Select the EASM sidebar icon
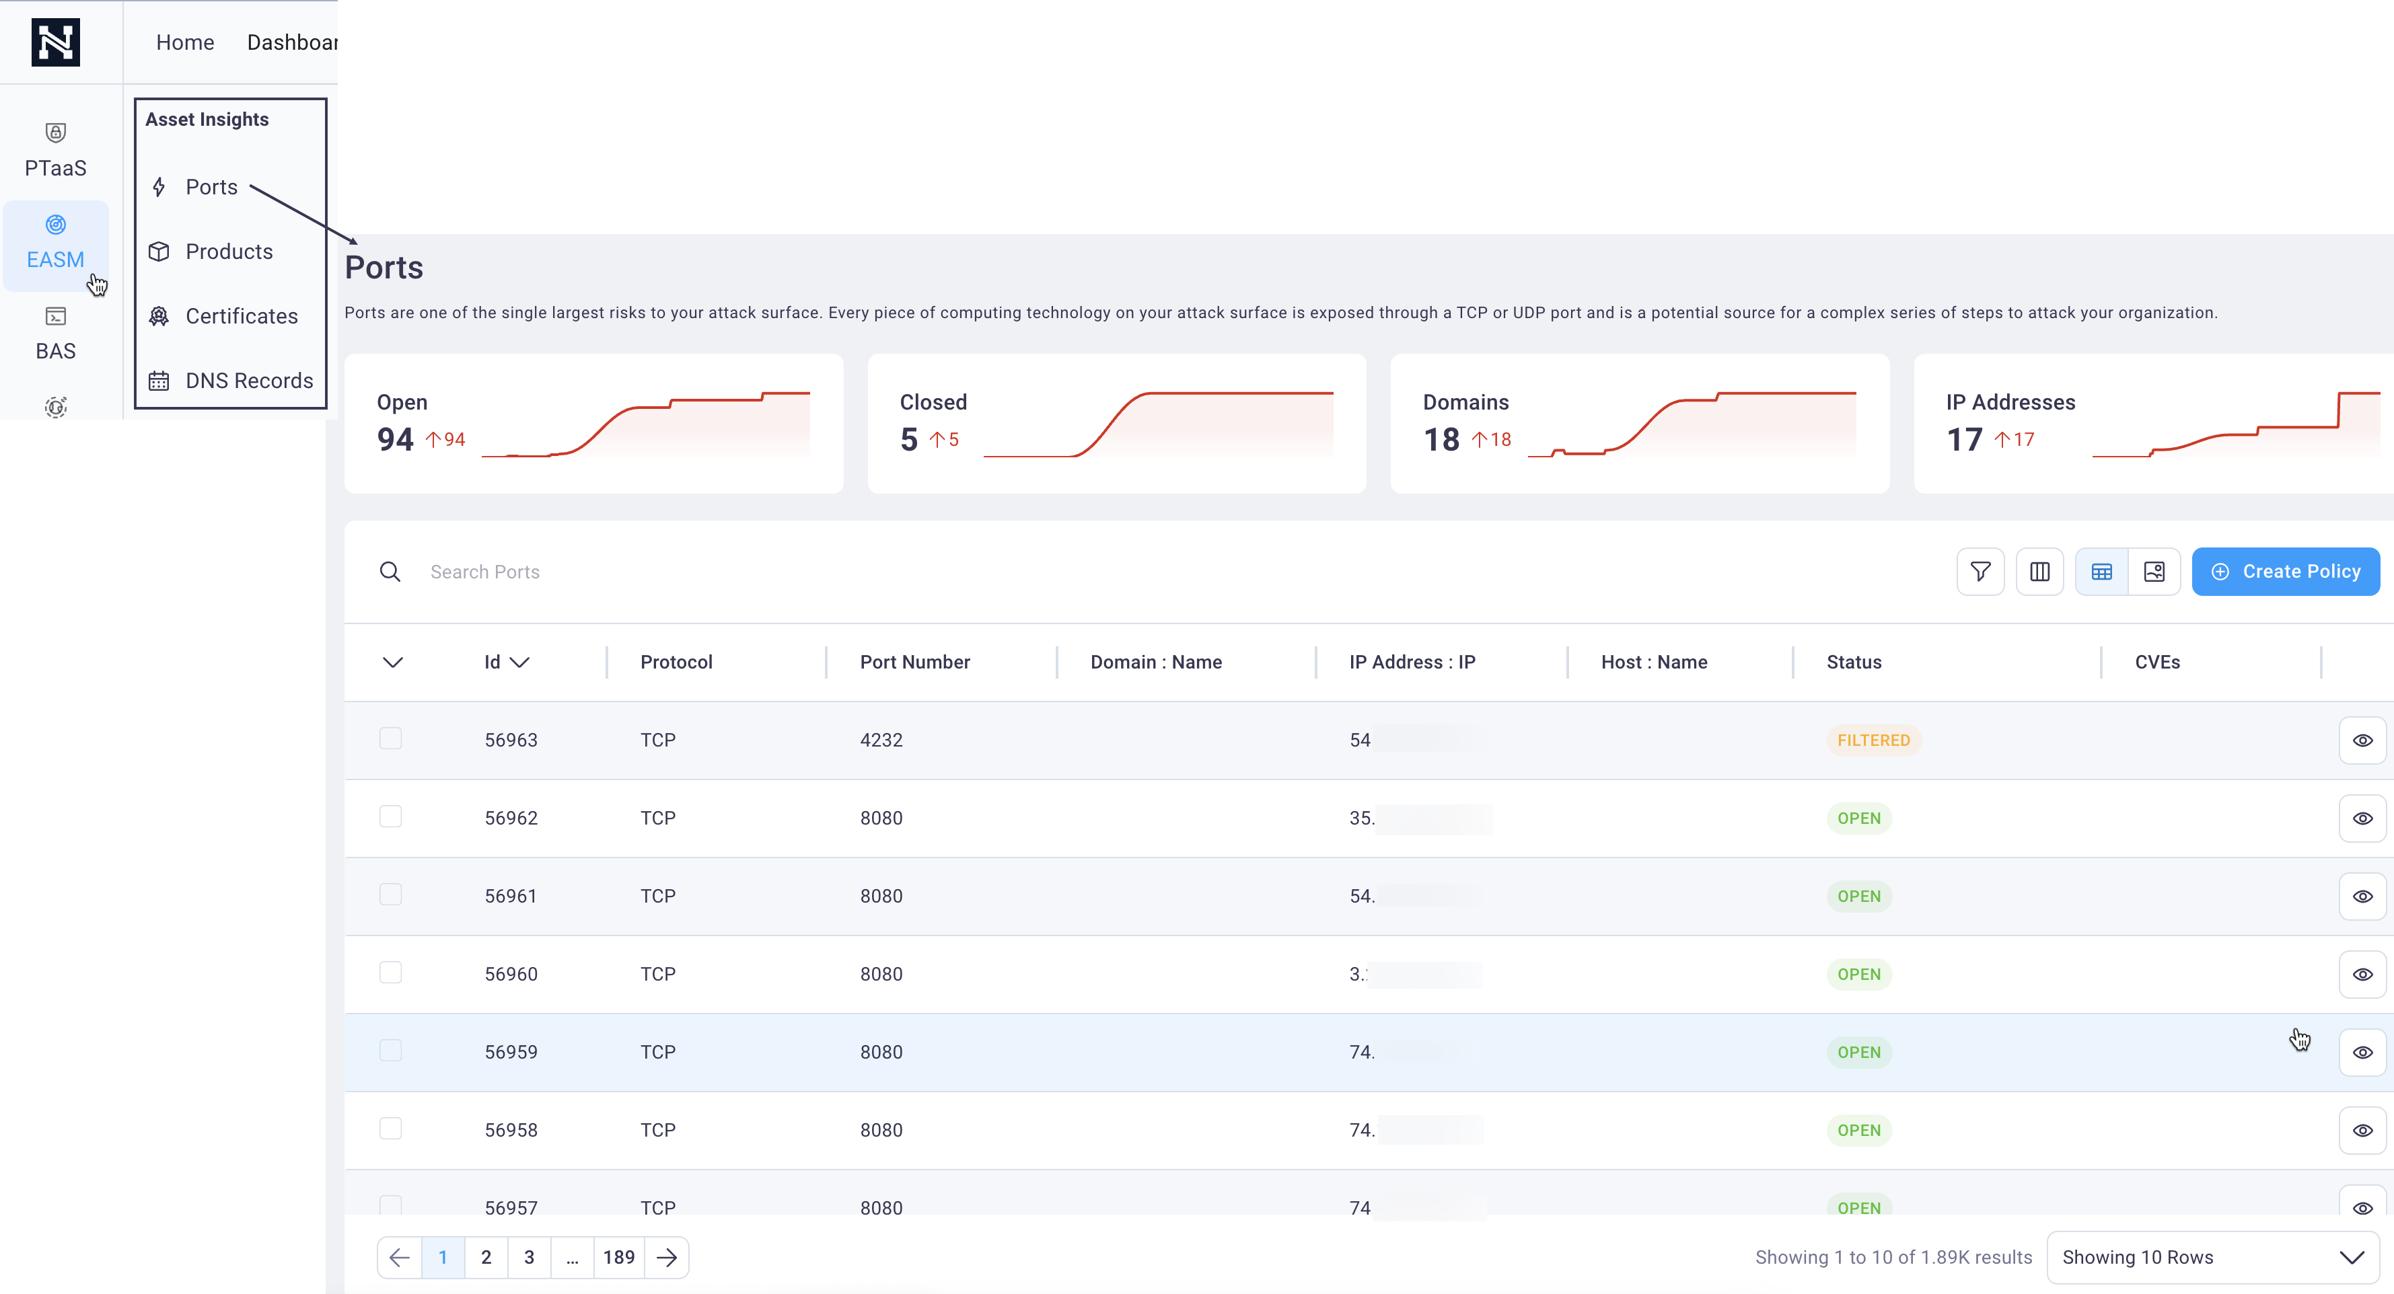 point(56,225)
